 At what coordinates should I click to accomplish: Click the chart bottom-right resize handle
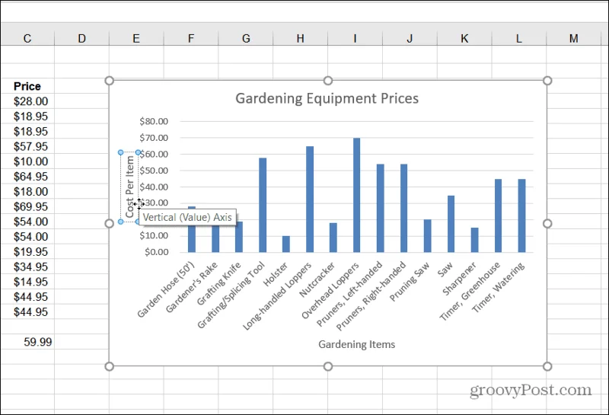(547, 366)
